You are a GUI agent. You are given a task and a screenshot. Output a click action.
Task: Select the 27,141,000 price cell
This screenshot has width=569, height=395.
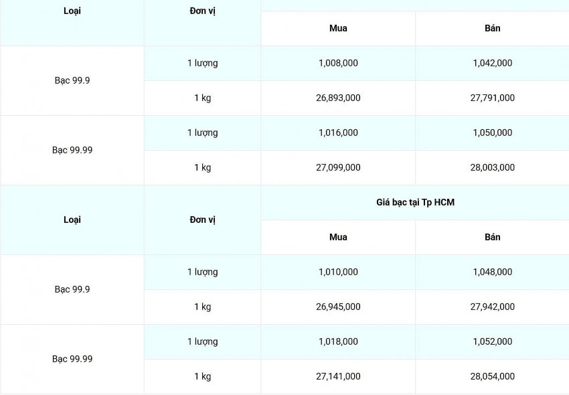[338, 376]
